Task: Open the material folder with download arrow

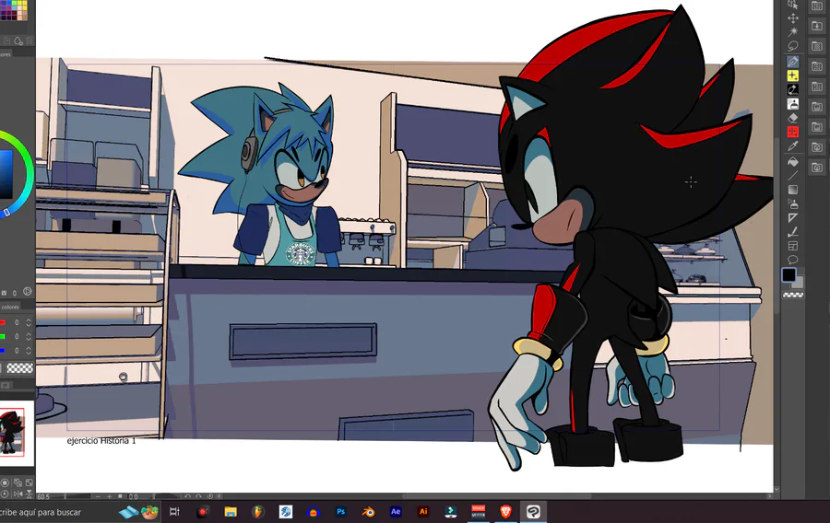Action: point(817,26)
